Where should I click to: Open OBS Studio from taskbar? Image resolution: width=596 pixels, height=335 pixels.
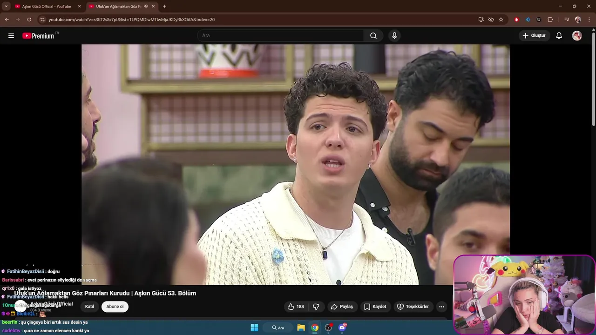click(328, 328)
